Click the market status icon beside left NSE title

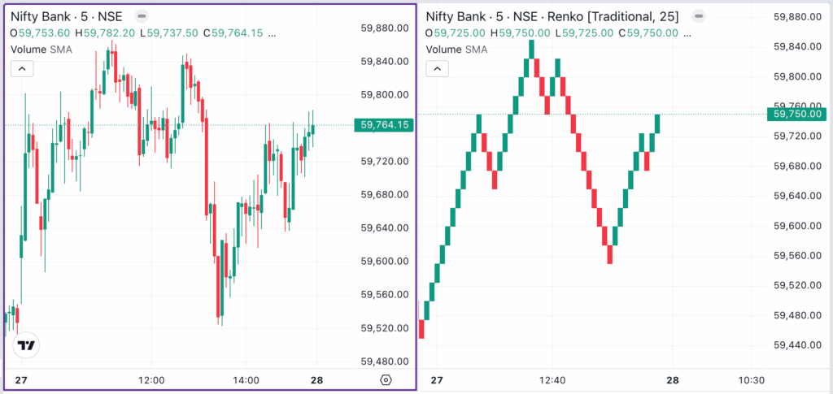pos(142,15)
